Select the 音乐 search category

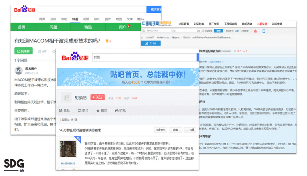point(97,19)
